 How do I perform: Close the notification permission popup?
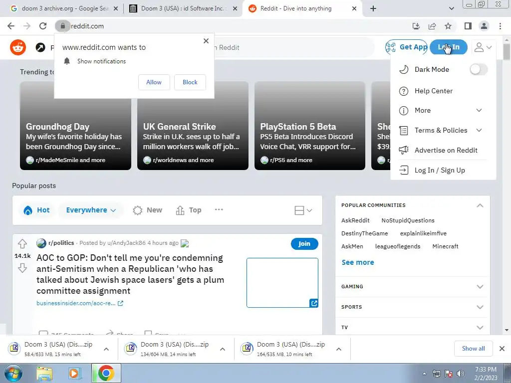(206, 41)
